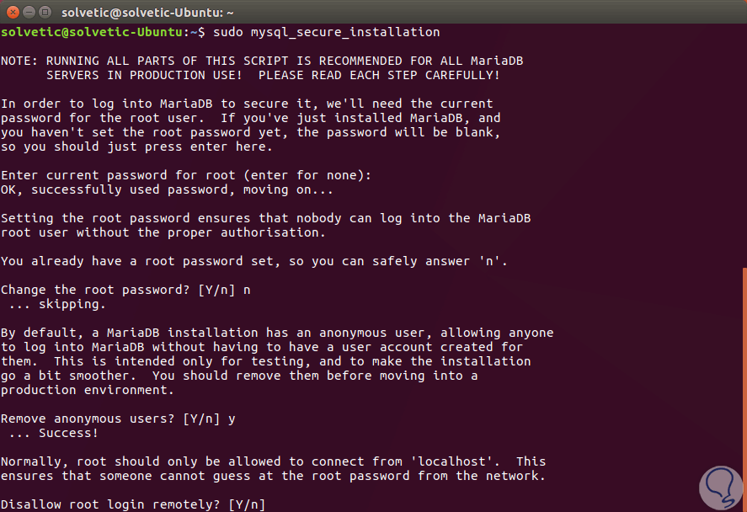The width and height of the screenshot is (747, 512).
Task: Click the Remove anonymous users prompt line
Action: tap(118, 419)
